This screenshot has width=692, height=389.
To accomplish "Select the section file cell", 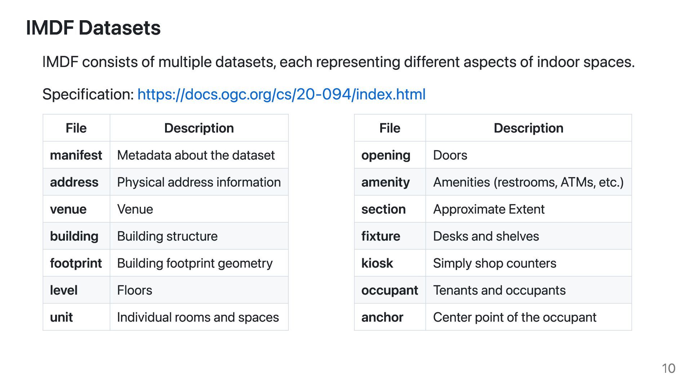I will tap(383, 209).
